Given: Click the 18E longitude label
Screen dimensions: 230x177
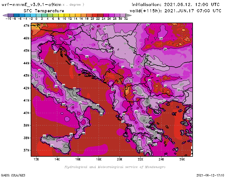Looking at the screenshot, I should coord(99,159).
